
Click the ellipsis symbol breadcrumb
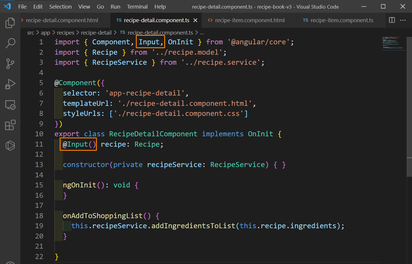pos(202,33)
